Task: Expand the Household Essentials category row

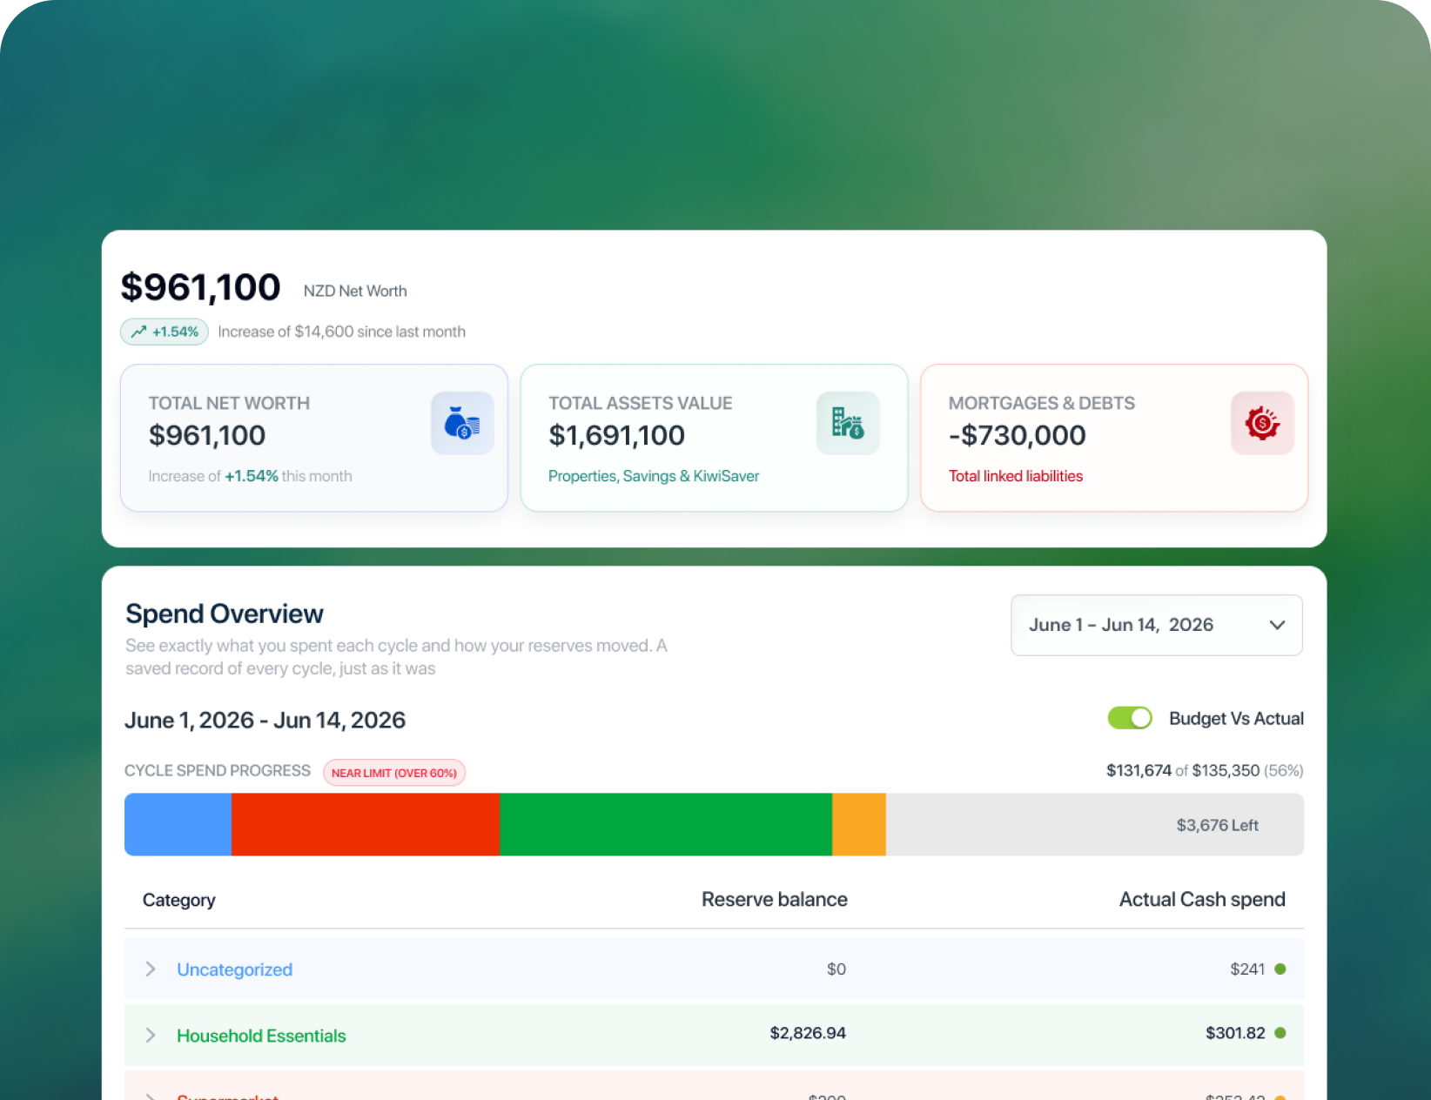Action: pyautogui.click(x=151, y=1035)
